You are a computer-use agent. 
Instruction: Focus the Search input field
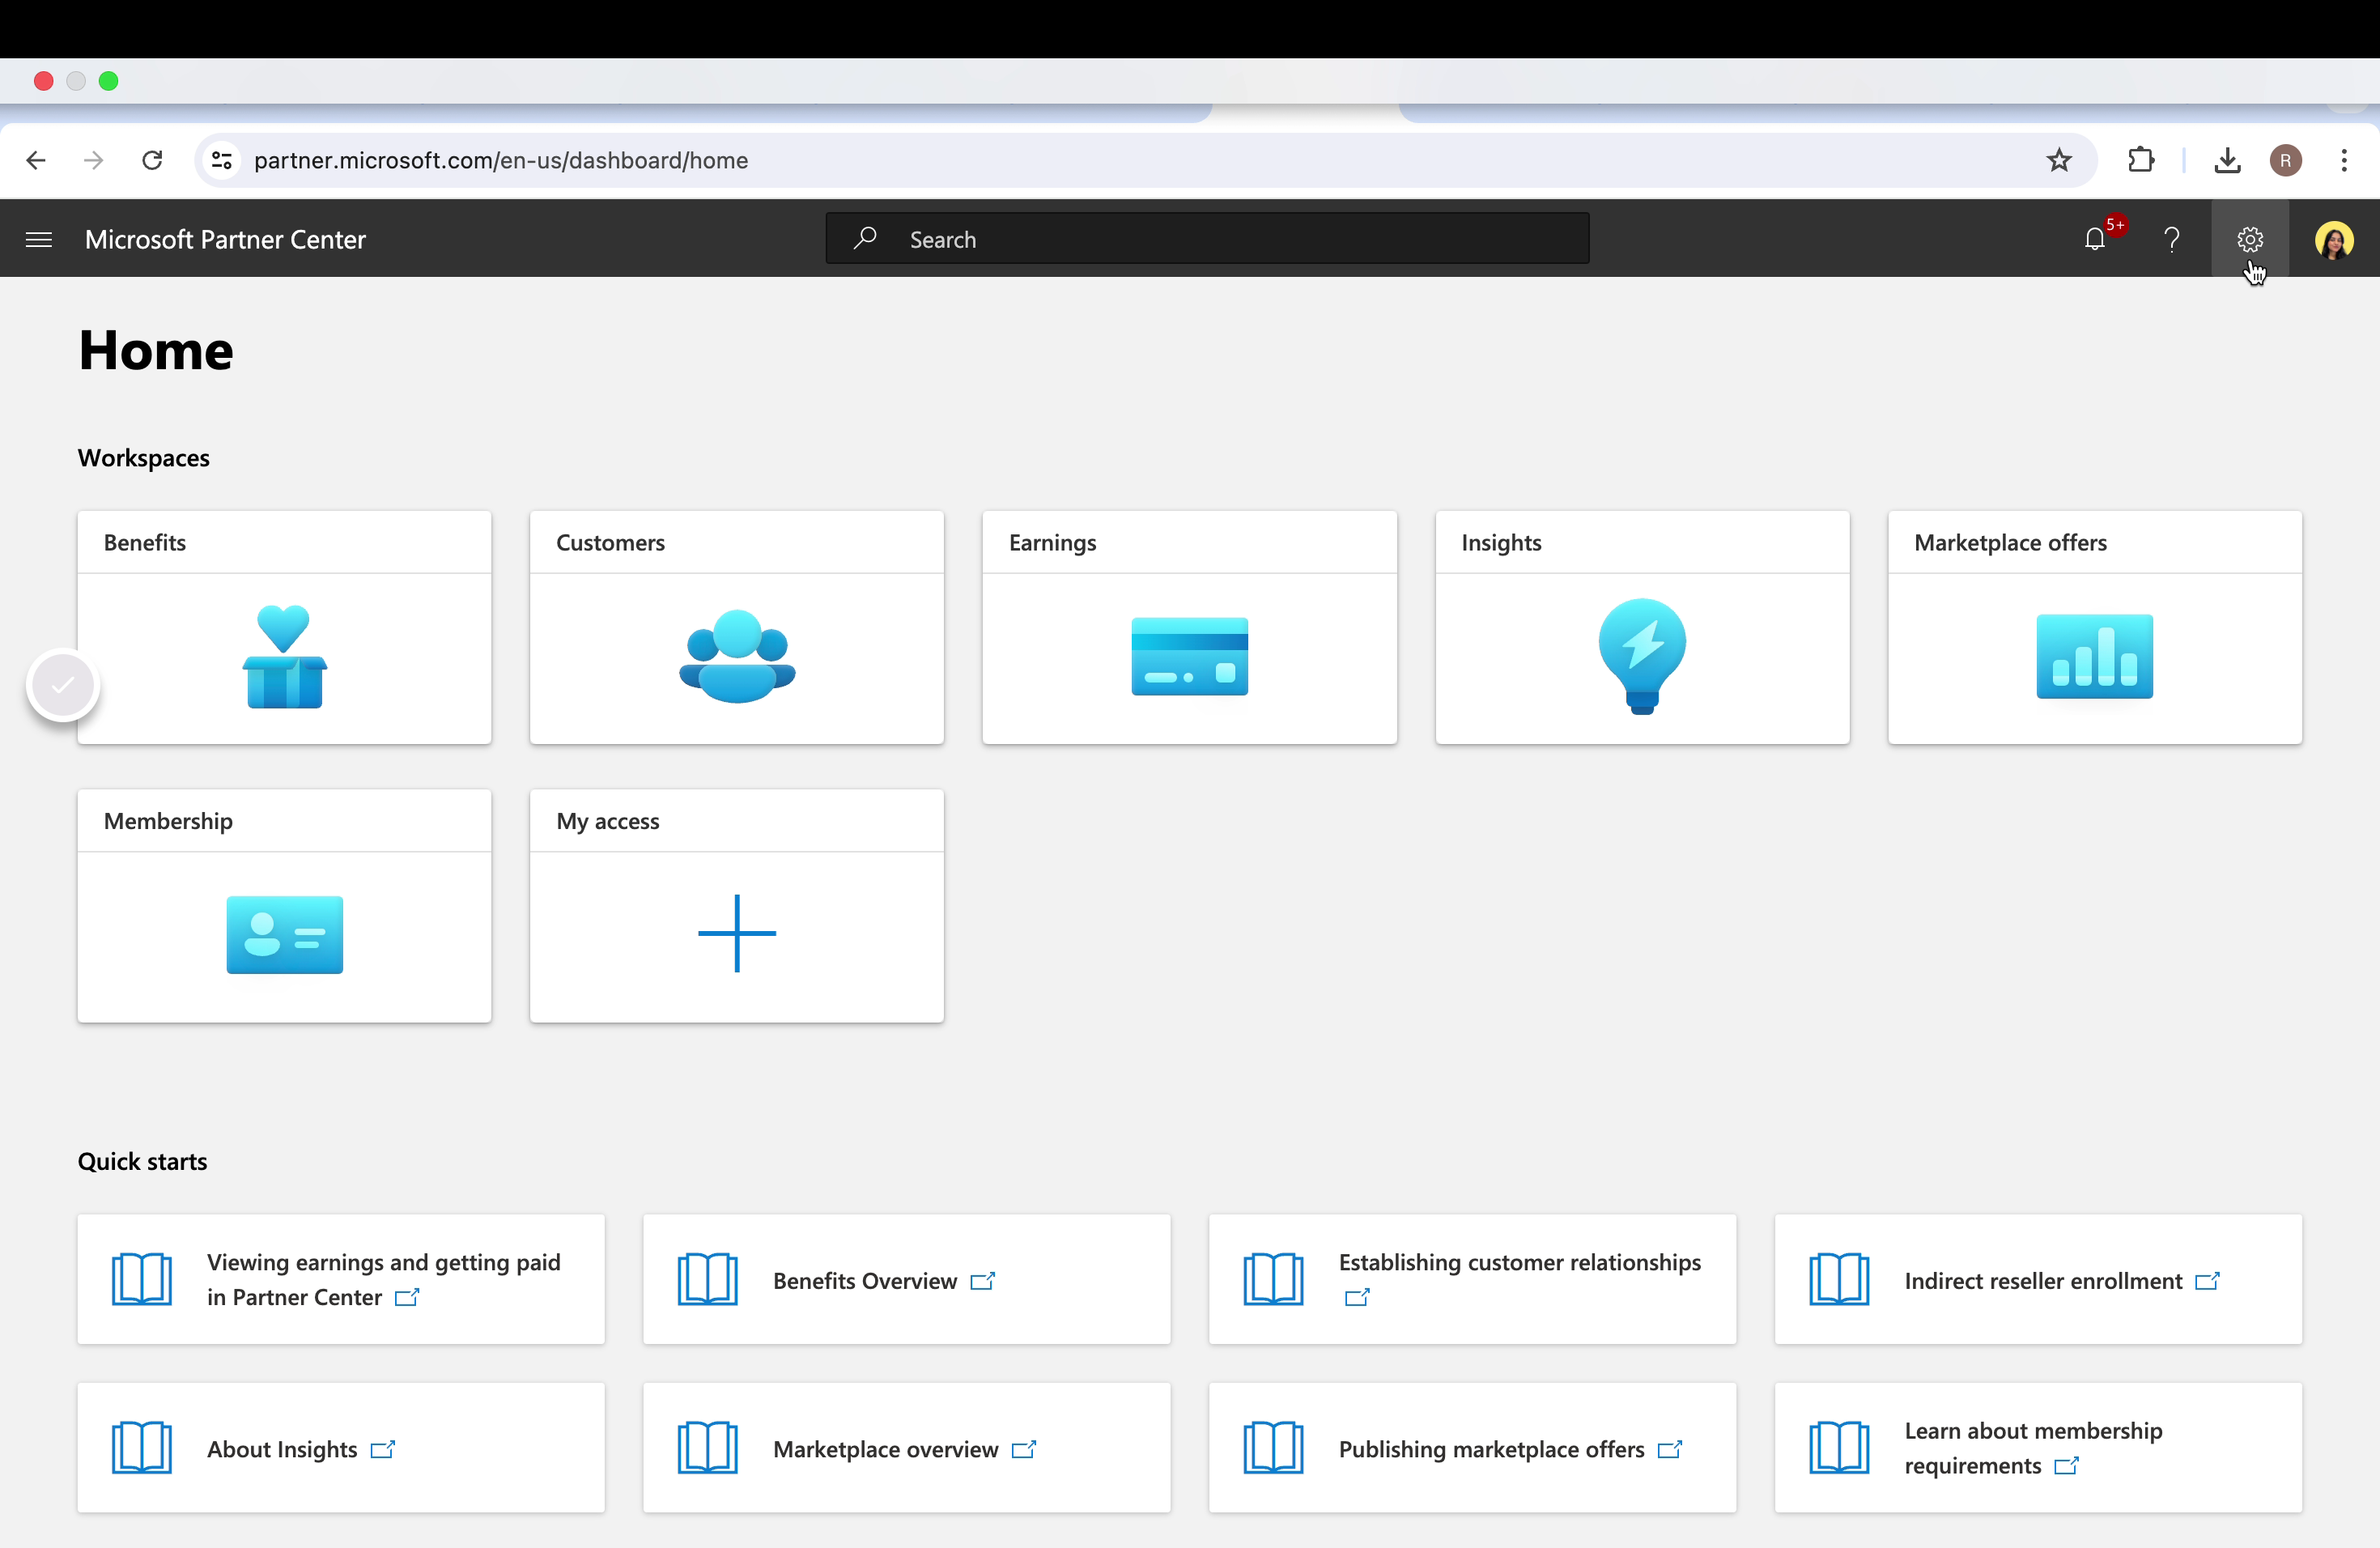pyautogui.click(x=1207, y=238)
